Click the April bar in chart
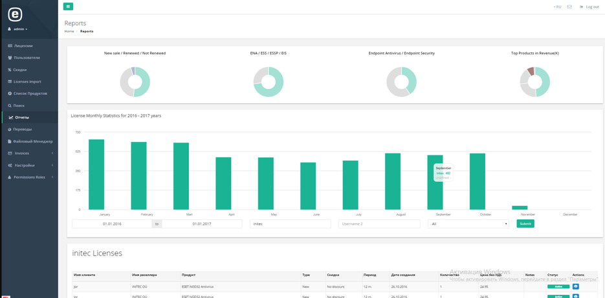This screenshot has height=298, width=605. (223, 183)
